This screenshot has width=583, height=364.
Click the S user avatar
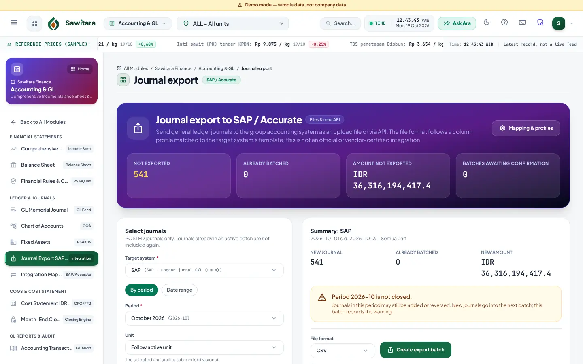[x=558, y=23]
